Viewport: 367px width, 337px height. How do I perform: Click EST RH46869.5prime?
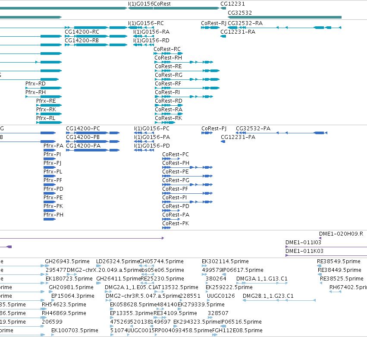coord(44,318)
